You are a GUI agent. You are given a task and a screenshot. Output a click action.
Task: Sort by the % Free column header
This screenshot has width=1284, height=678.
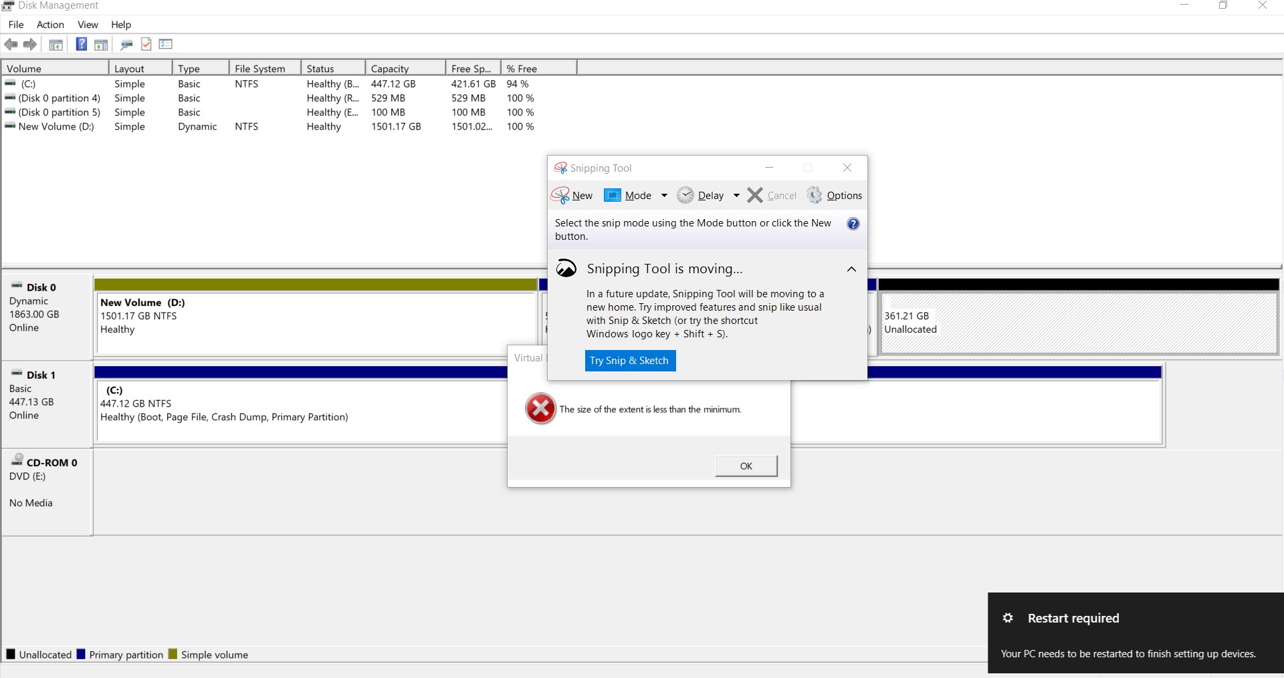[539, 68]
